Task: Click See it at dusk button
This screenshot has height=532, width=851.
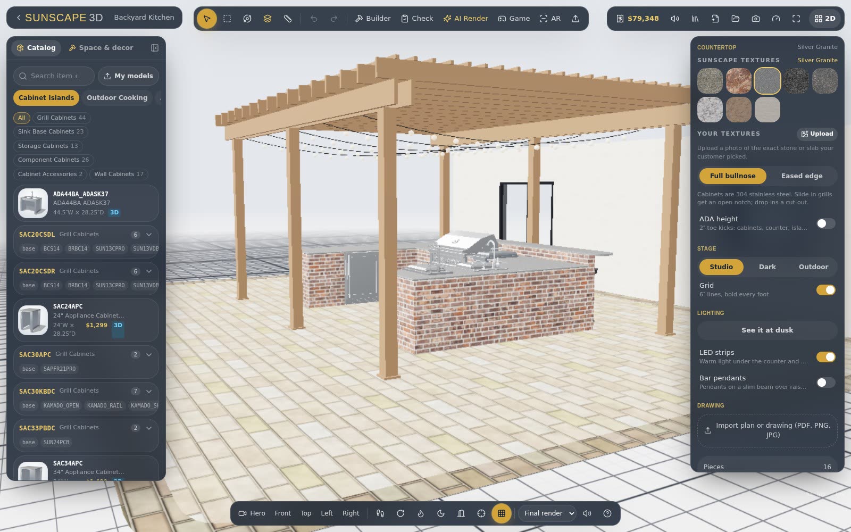Action: click(767, 330)
